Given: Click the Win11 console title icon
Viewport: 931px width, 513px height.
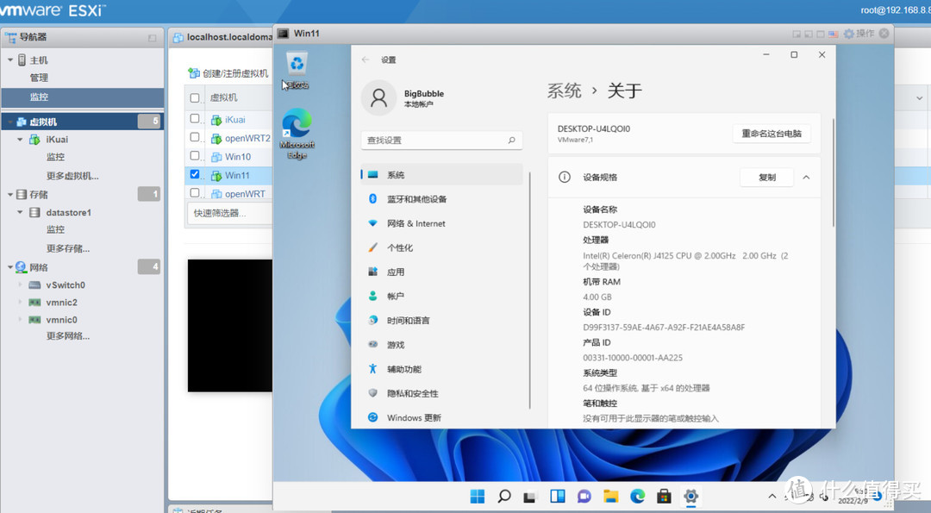Looking at the screenshot, I should [284, 34].
